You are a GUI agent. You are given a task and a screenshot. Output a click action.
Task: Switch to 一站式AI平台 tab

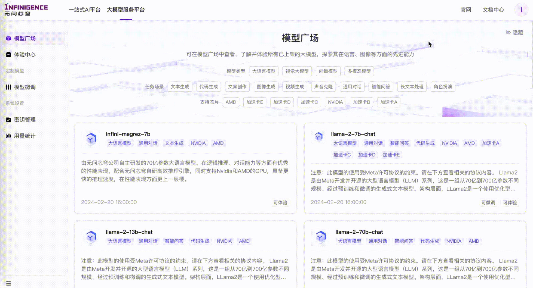tap(85, 10)
